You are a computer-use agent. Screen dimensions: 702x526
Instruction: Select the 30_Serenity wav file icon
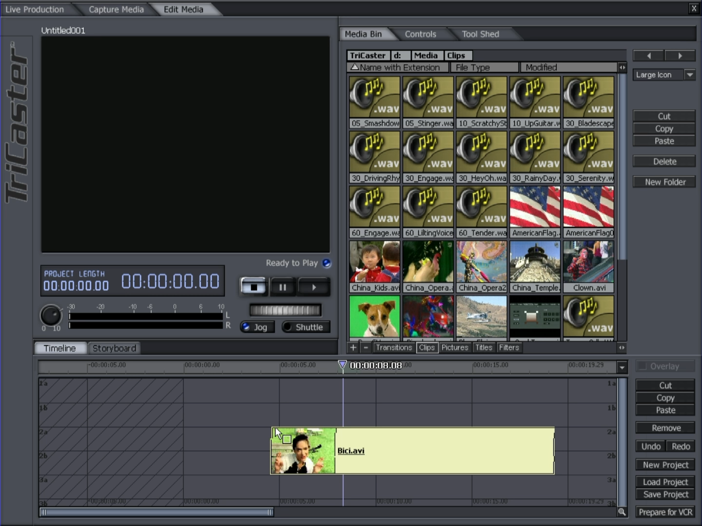coord(589,157)
